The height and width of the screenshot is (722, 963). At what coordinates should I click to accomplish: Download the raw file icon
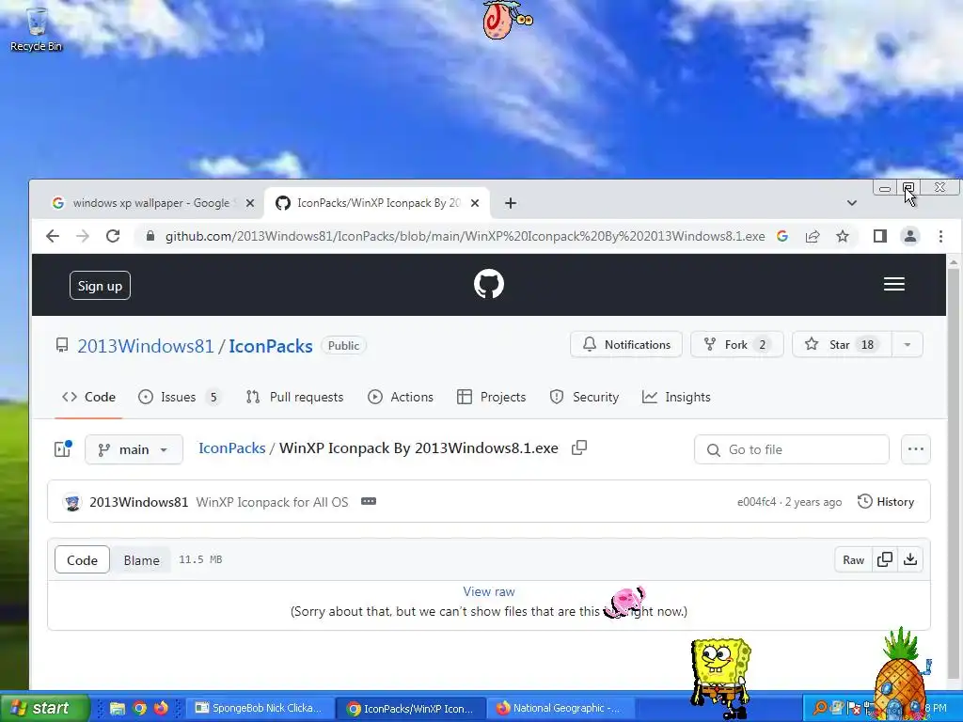click(x=910, y=560)
